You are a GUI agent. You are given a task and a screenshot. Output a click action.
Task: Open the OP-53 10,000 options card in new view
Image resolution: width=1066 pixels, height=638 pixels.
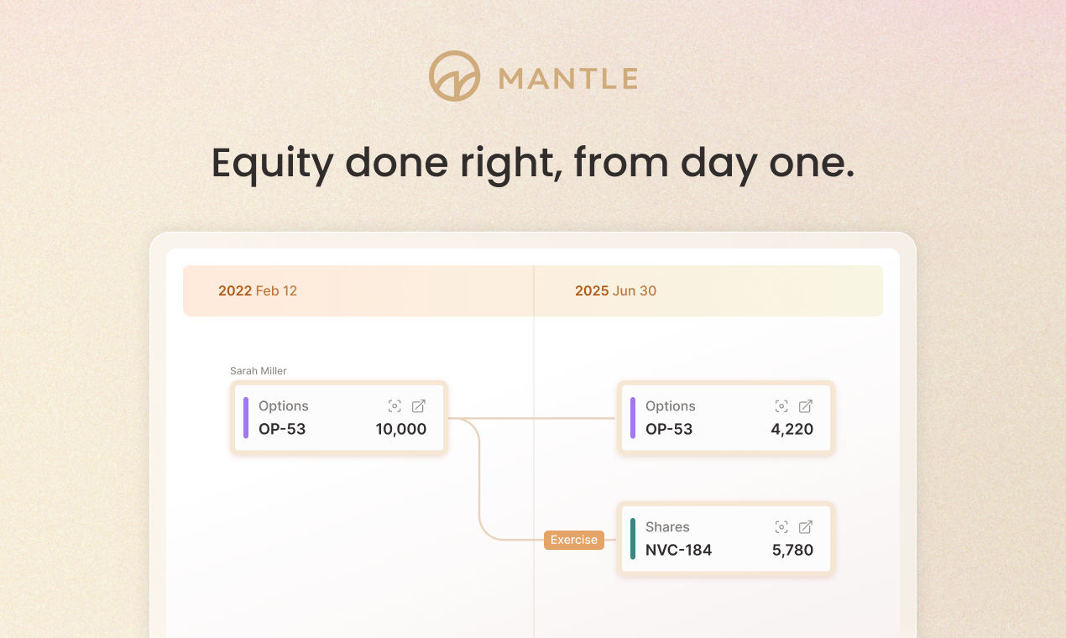pyautogui.click(x=418, y=405)
